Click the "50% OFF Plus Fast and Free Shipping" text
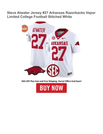 [x=39, y=81]
